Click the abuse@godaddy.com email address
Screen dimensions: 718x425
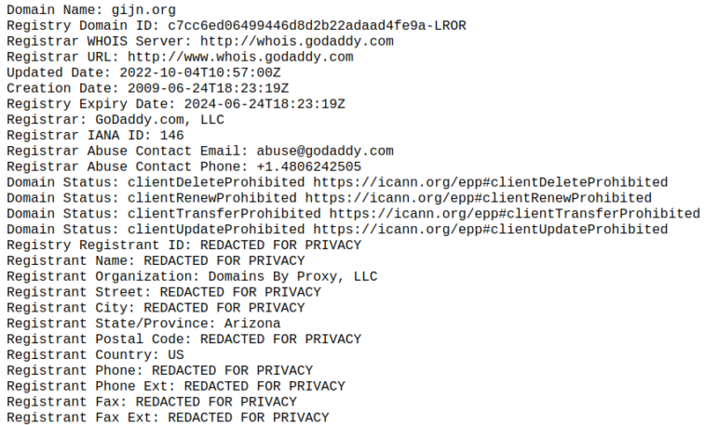click(x=325, y=151)
